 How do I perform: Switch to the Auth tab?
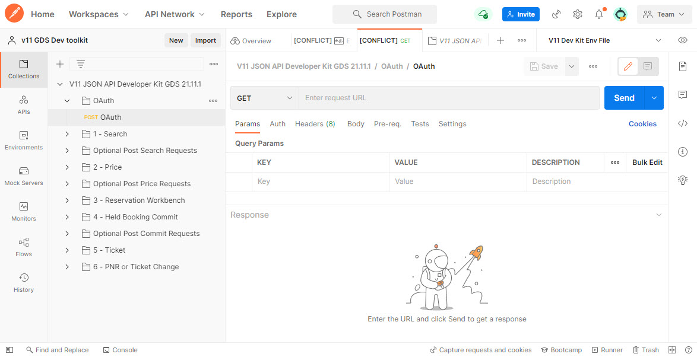pyautogui.click(x=277, y=124)
